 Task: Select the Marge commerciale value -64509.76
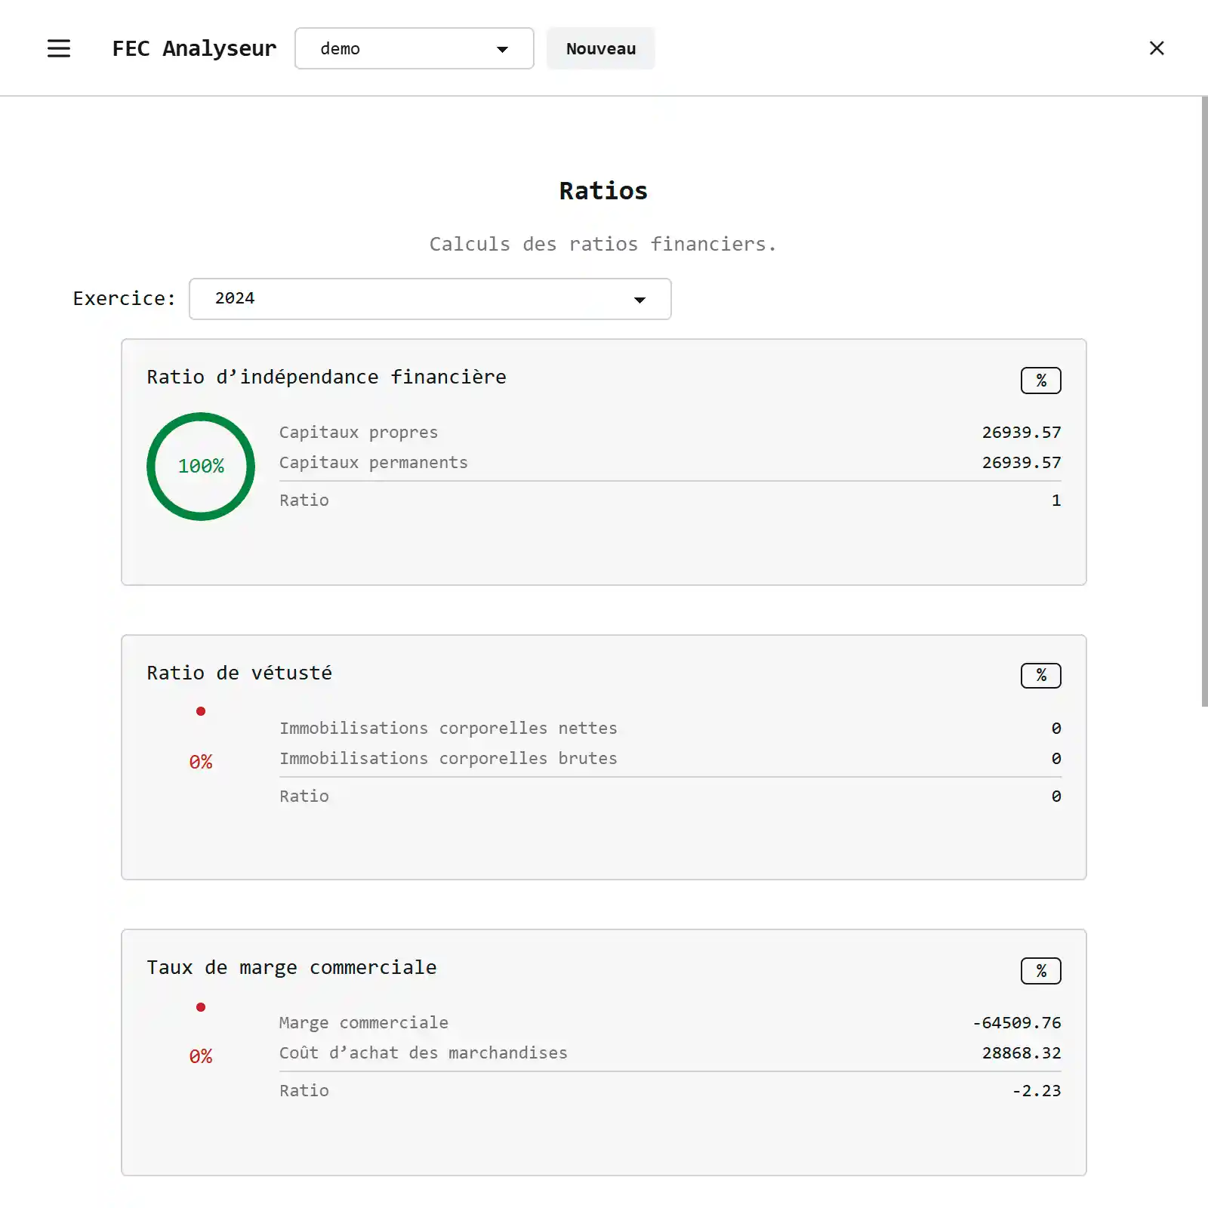(1016, 1023)
